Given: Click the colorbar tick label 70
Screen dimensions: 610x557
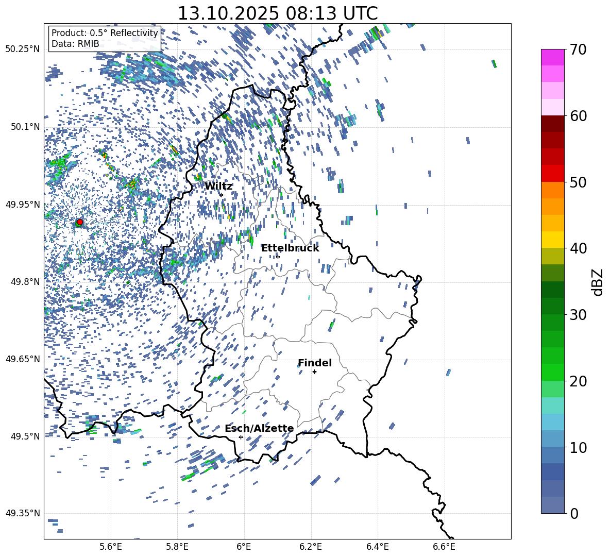Looking at the screenshot, I should (578, 49).
